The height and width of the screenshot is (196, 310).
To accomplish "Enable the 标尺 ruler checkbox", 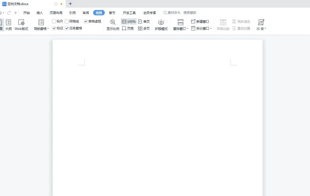I will (54, 21).
